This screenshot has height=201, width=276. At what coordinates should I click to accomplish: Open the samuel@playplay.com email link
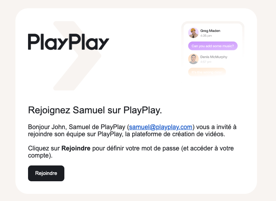tap(161, 127)
